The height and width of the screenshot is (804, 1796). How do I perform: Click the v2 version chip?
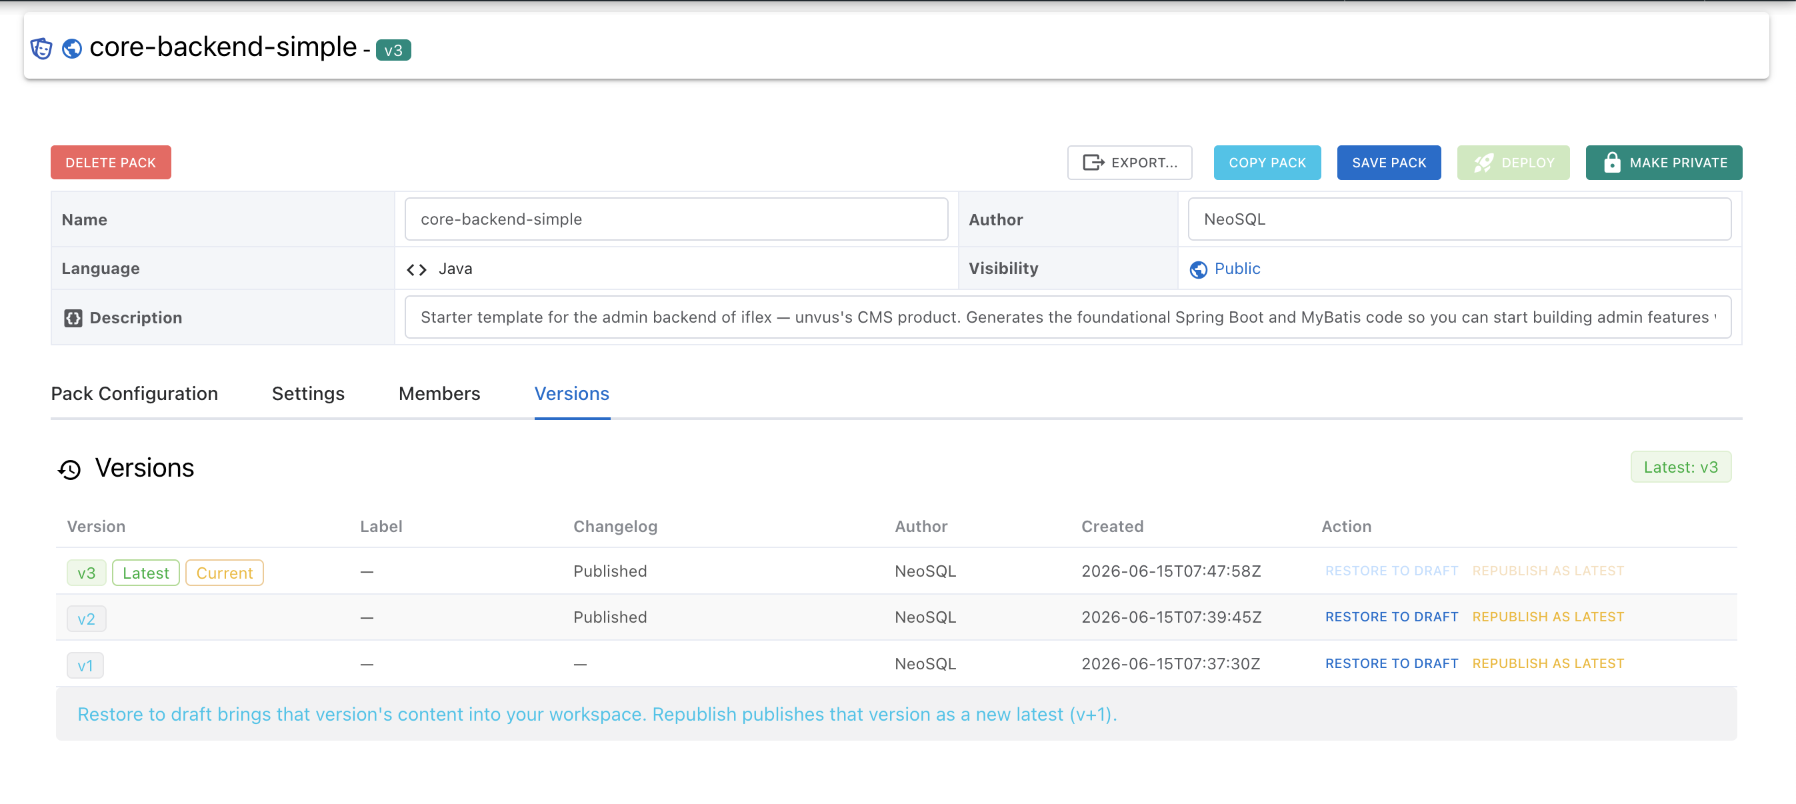click(x=87, y=619)
